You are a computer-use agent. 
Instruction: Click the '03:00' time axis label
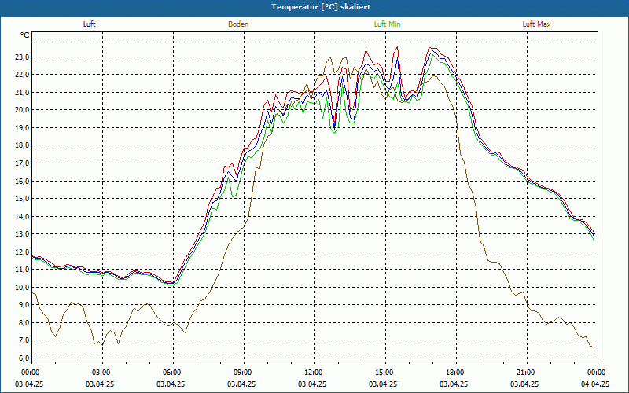click(102, 373)
